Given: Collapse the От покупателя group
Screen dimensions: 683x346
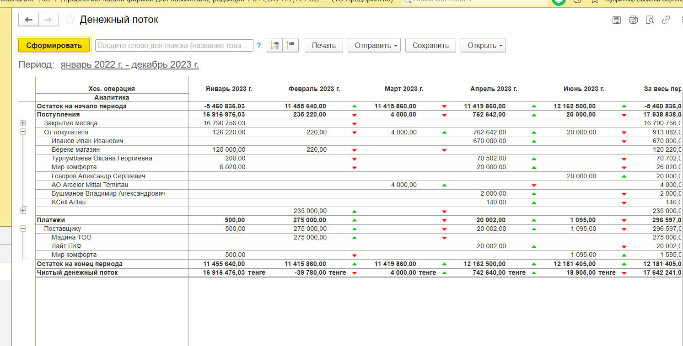Looking at the screenshot, I should point(23,132).
